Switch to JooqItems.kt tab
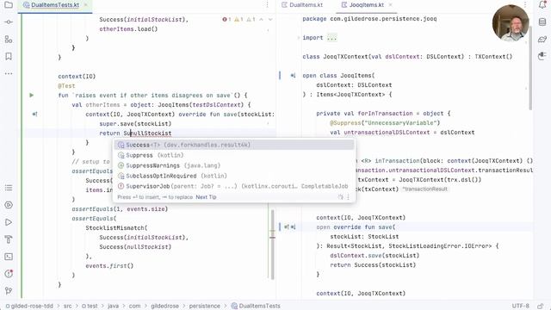Image resolution: width=551 pixels, height=310 pixels. point(362,5)
